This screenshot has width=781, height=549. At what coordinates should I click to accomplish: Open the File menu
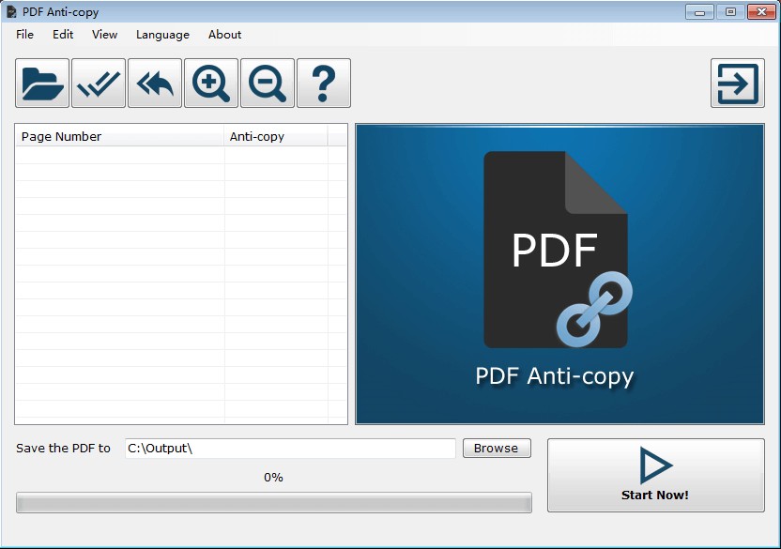point(24,35)
